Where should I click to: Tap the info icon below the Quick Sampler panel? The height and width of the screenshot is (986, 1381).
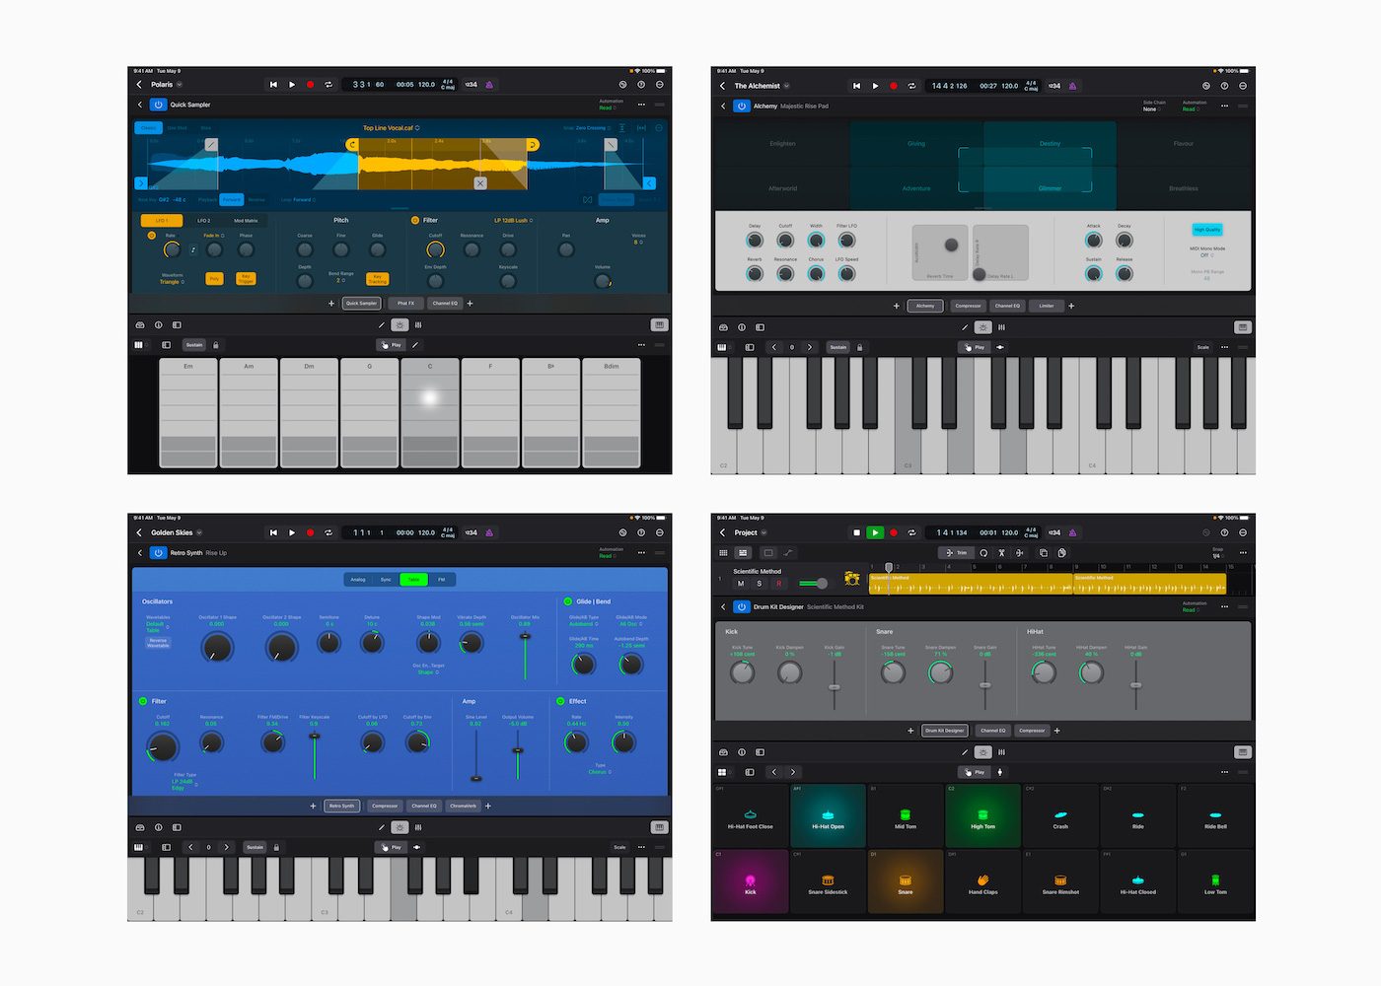pyautogui.click(x=159, y=324)
